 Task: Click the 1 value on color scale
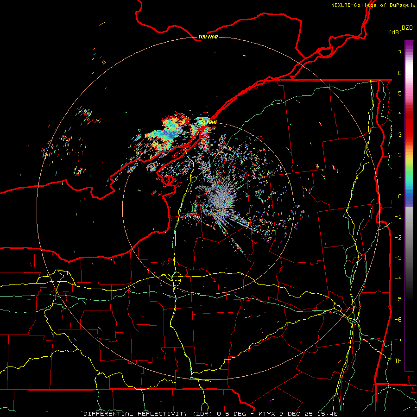[400, 176]
